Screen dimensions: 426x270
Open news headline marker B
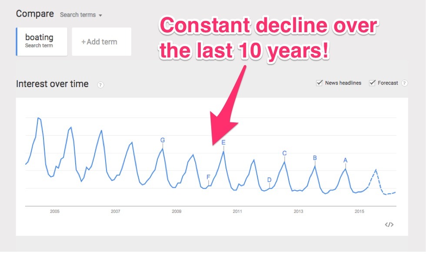(x=315, y=158)
